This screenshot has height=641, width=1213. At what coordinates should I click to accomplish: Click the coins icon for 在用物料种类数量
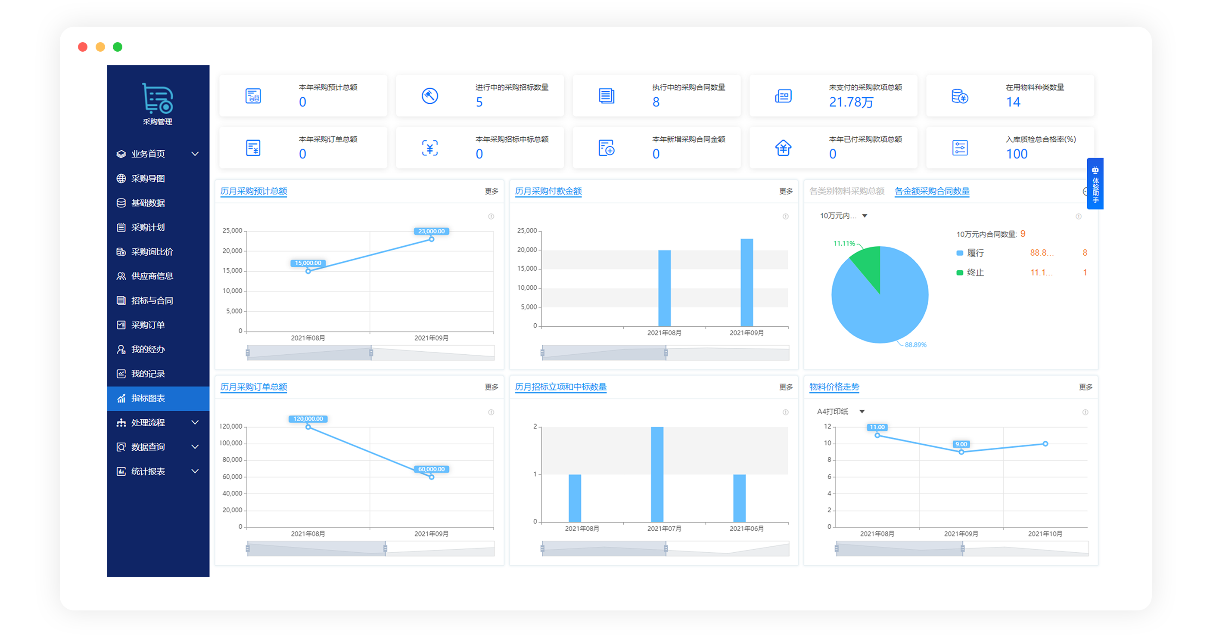[x=959, y=96]
